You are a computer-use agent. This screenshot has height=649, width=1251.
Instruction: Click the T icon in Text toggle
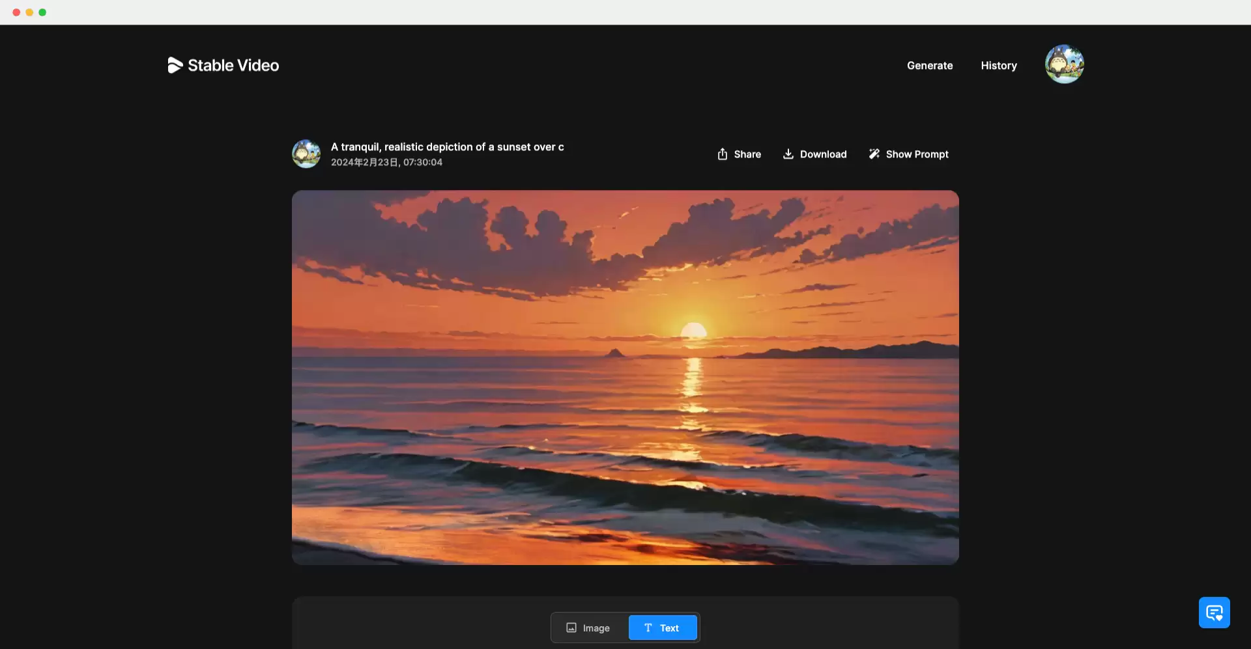(648, 628)
